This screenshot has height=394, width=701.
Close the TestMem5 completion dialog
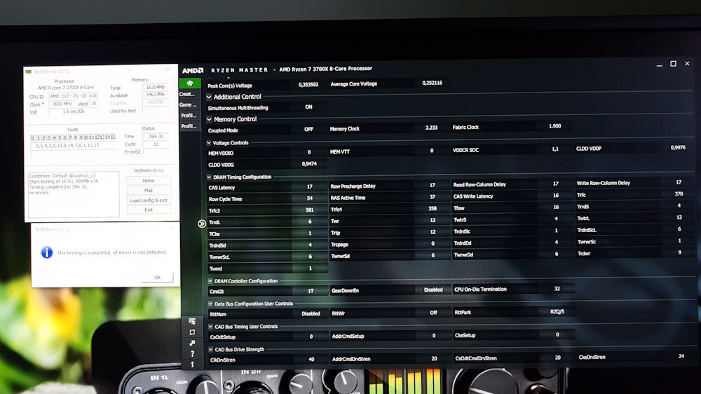click(x=173, y=229)
